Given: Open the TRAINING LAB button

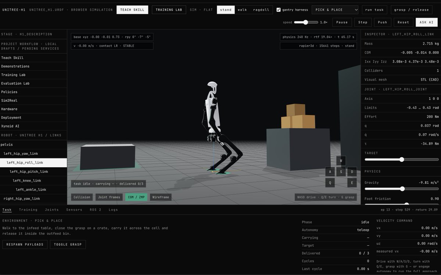Looking at the screenshot, I should (169, 10).
